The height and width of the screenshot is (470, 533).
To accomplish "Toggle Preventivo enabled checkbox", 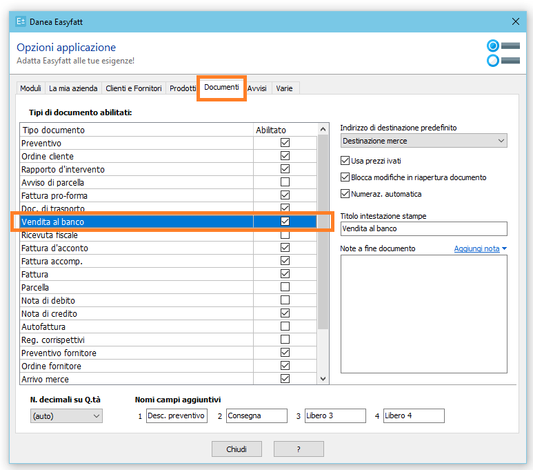I will pyautogui.click(x=285, y=143).
